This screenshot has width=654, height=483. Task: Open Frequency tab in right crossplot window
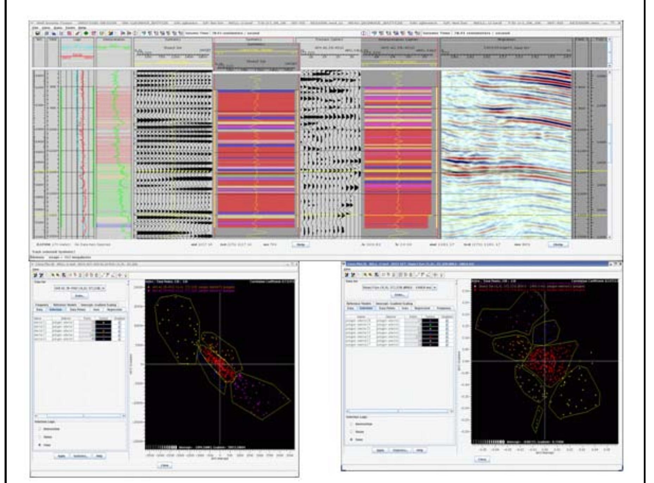[x=444, y=308]
